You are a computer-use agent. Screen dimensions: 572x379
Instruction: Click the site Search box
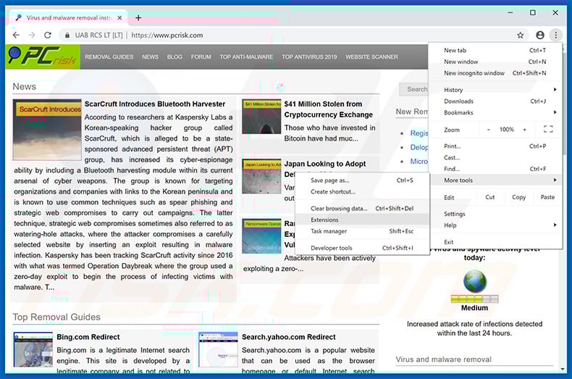click(413, 89)
